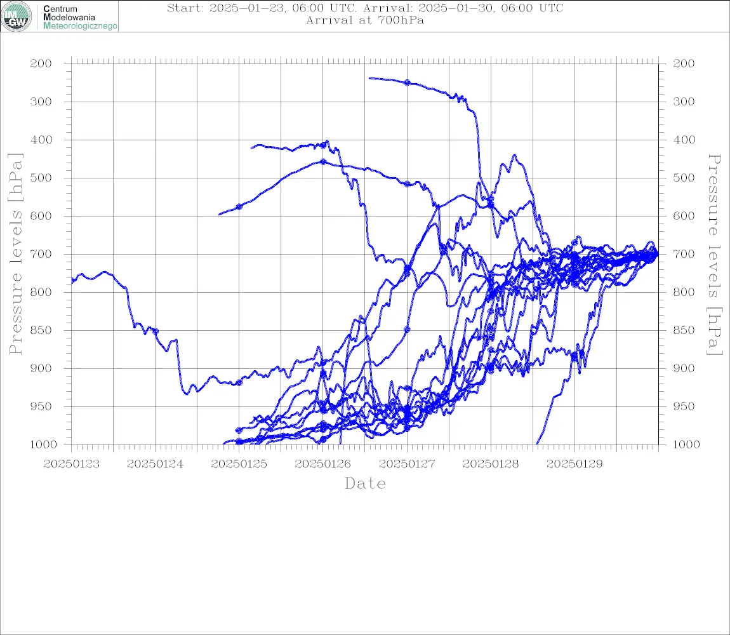
Task: Click the left axis 500 label
Action: 41,178
